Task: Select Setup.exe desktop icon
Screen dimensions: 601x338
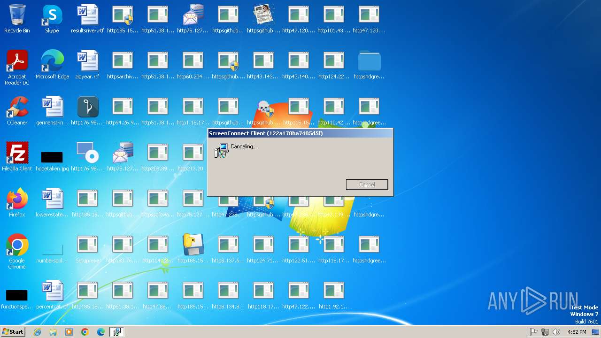Action: point(87,249)
